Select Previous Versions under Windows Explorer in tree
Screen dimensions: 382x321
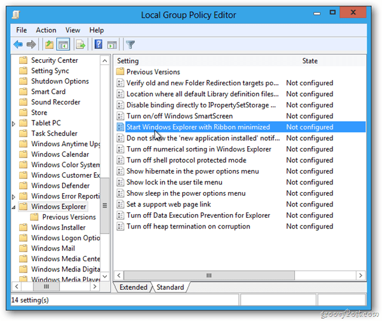pos(69,217)
